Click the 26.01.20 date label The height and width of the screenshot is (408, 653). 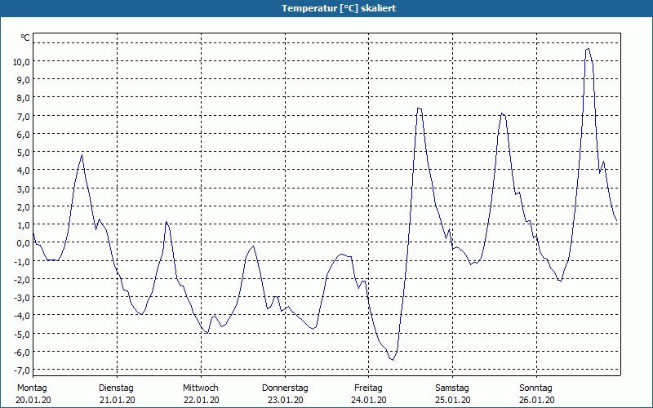pos(537,400)
